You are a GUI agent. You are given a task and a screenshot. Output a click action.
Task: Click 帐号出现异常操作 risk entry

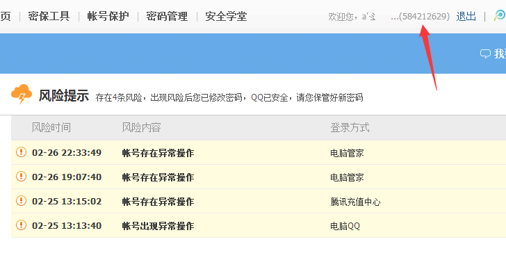click(158, 226)
